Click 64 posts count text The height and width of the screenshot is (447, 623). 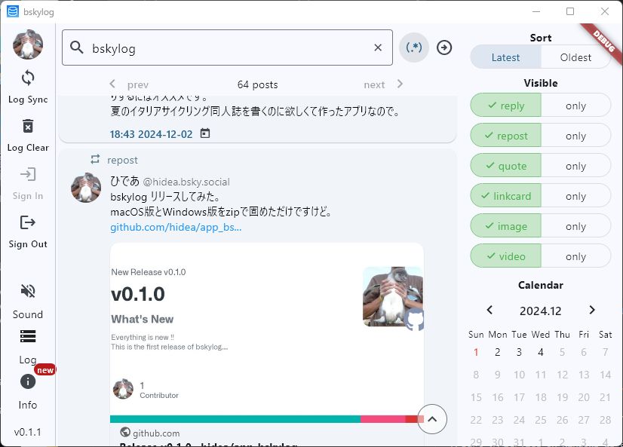pyautogui.click(x=257, y=84)
